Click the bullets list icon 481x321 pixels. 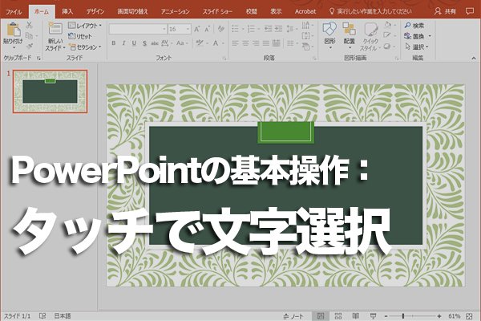click(235, 29)
